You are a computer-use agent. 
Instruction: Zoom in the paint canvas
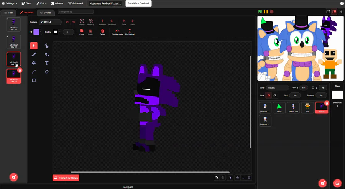[x=249, y=178]
